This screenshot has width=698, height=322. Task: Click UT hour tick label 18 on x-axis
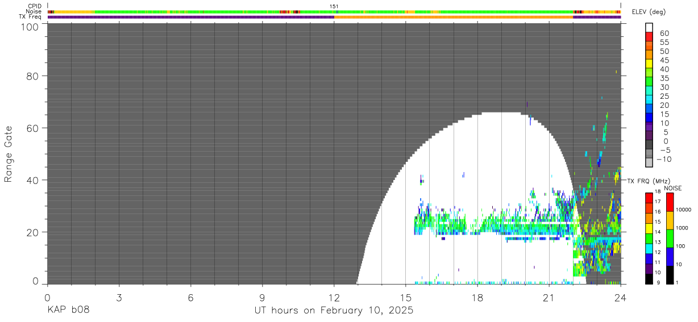[477, 297]
